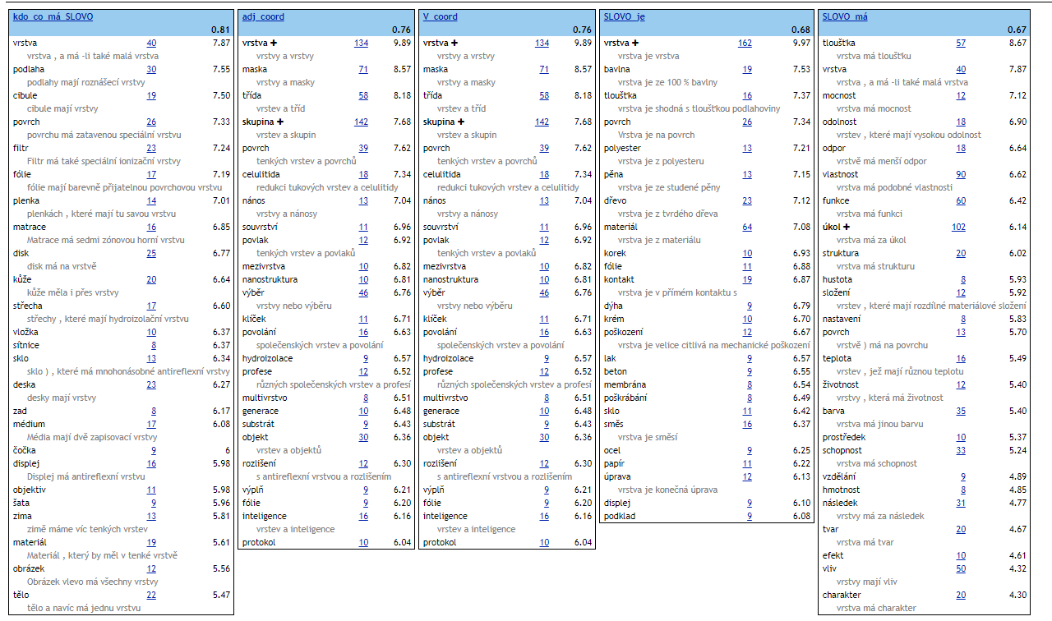Open the V_coord column header link
The image size is (1052, 621).
click(x=441, y=16)
